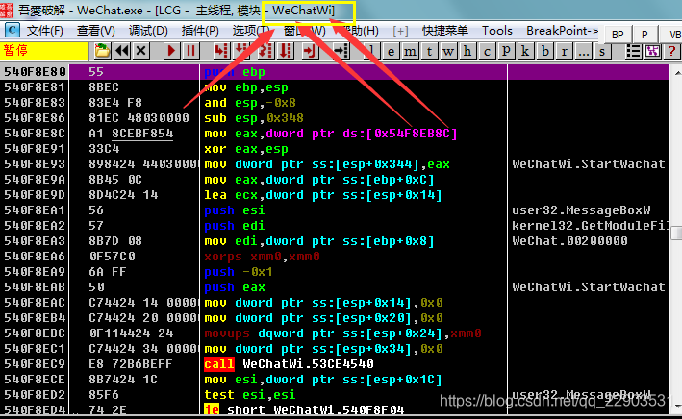Run the program with red play icon

(172, 51)
